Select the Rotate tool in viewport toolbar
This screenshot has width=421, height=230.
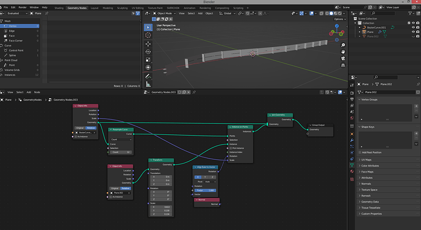148,52
